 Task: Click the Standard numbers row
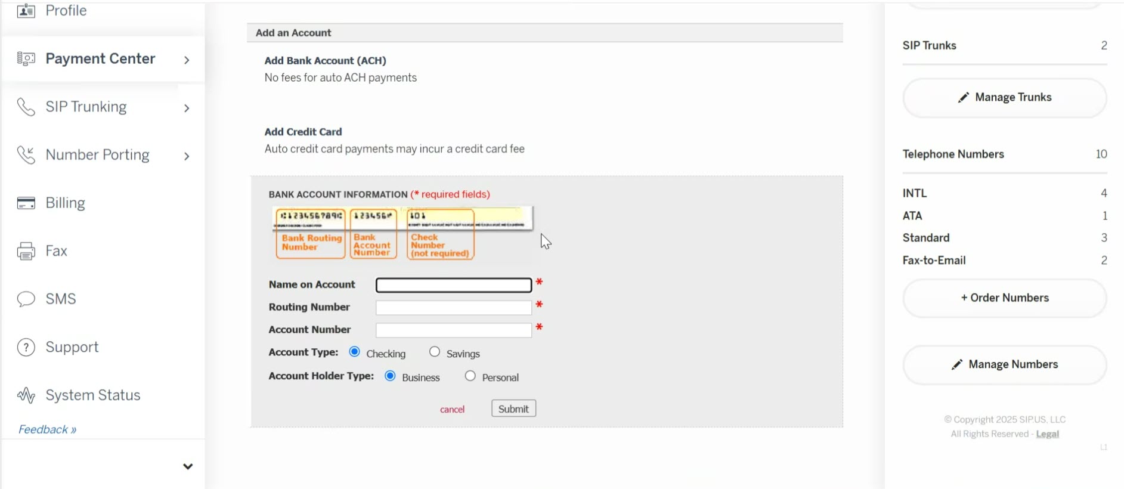[x=1005, y=238]
